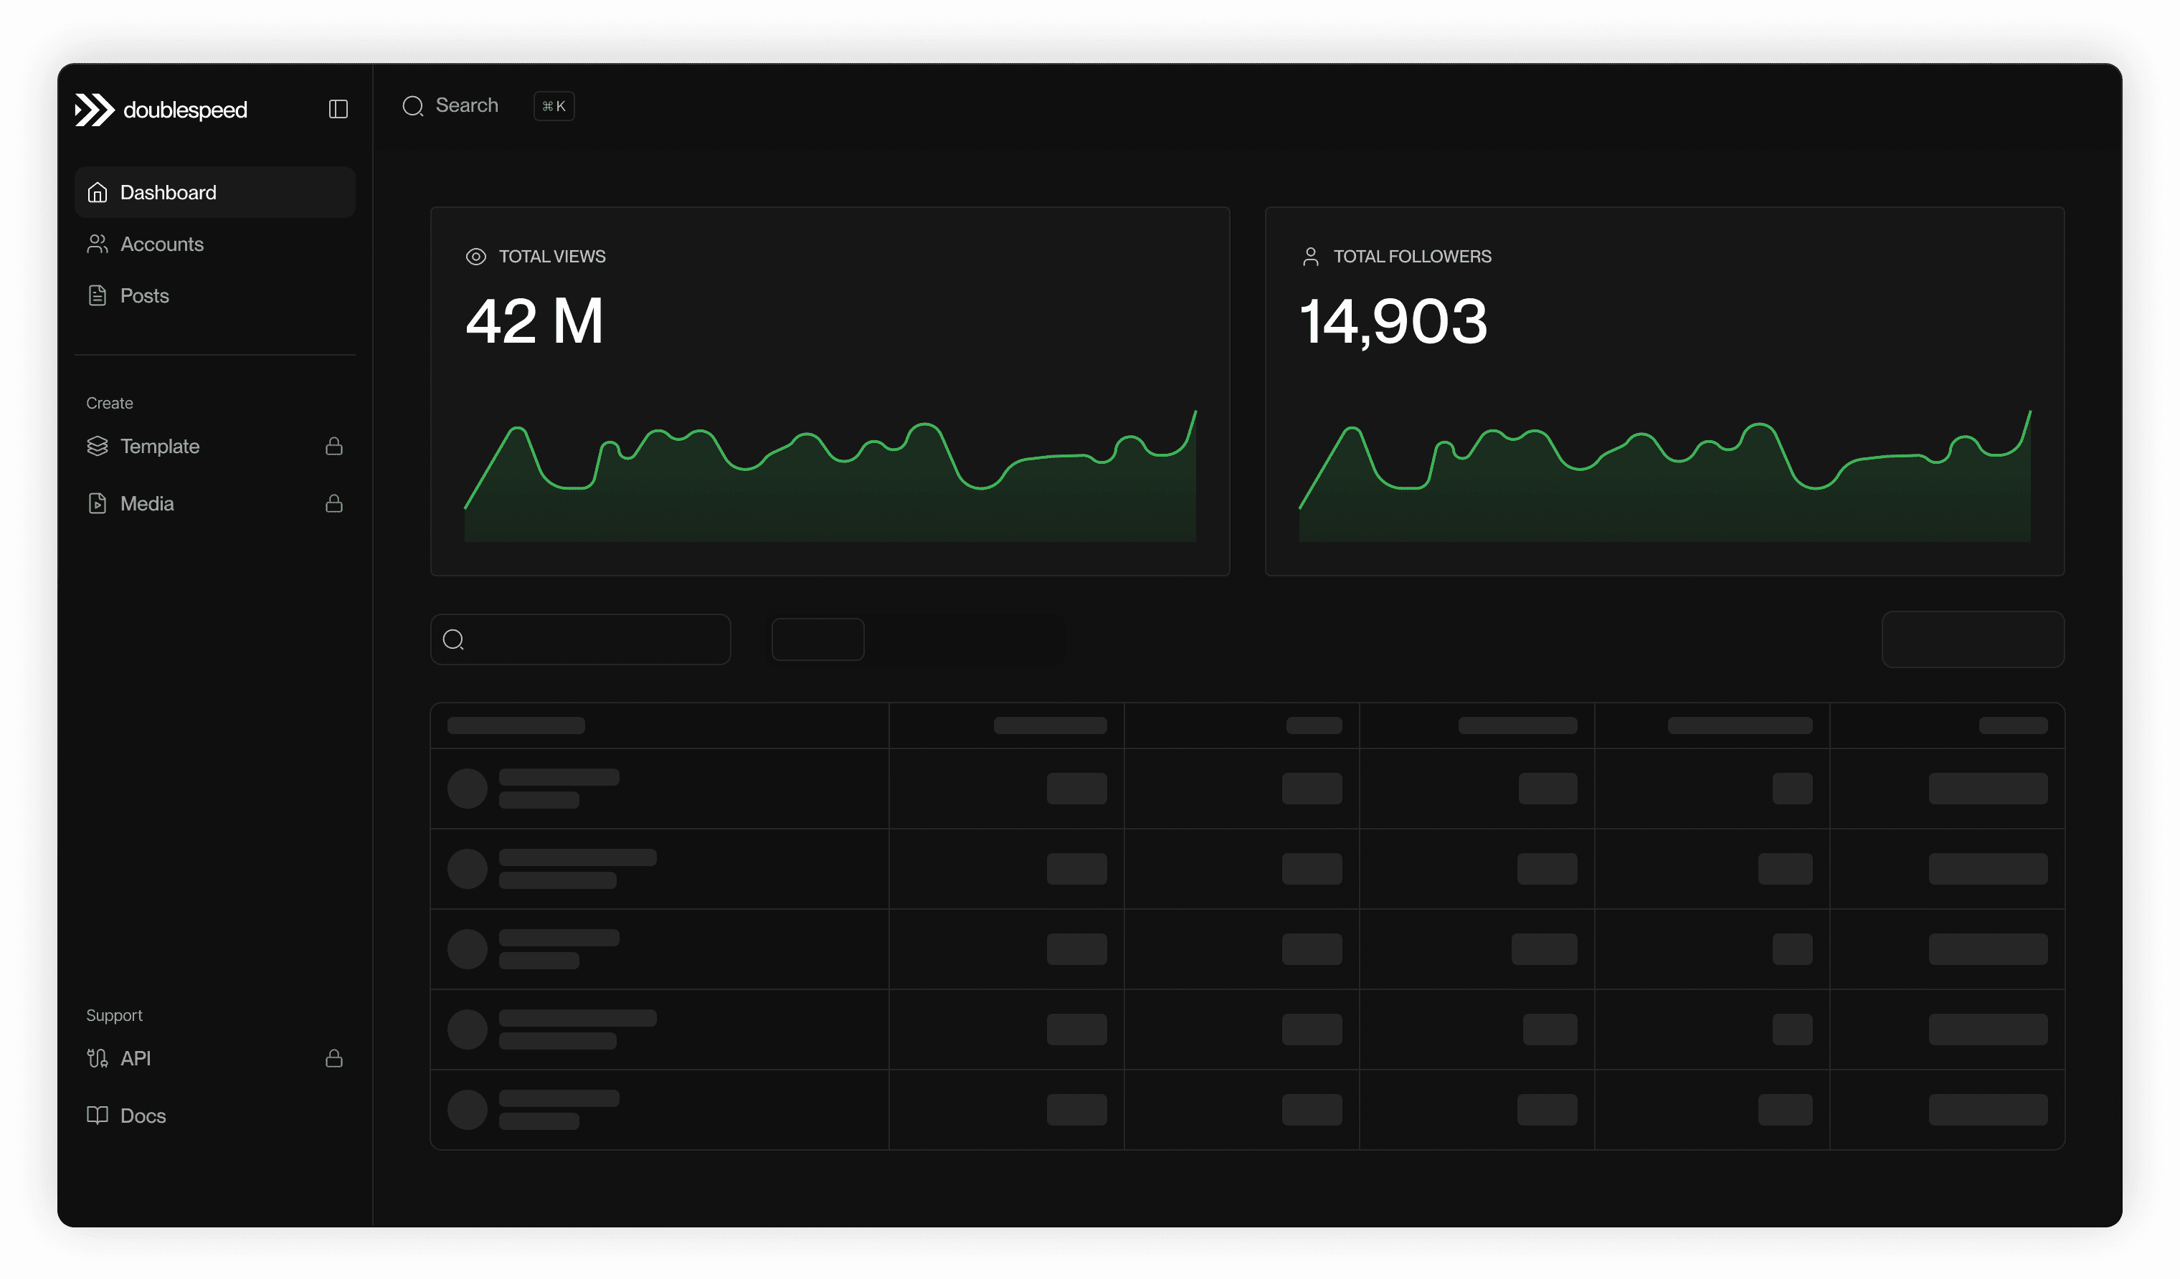Click the eye icon beside Total Views
Viewport: 2180px width, 1279px height.
click(x=475, y=257)
